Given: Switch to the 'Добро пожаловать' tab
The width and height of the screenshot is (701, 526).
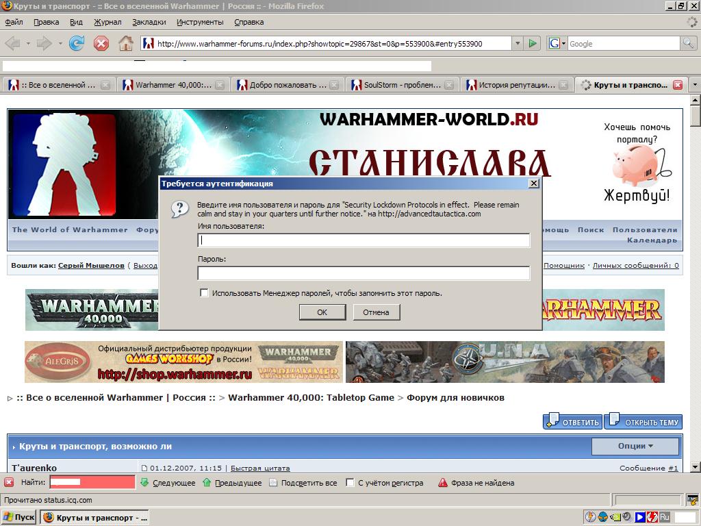Looking at the screenshot, I should (x=288, y=84).
